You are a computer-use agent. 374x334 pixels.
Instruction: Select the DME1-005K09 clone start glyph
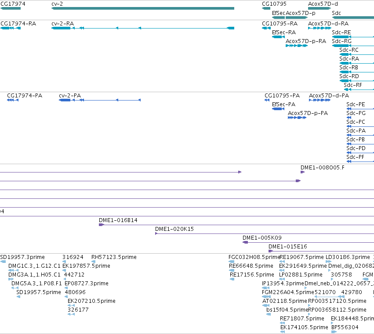click(245, 242)
